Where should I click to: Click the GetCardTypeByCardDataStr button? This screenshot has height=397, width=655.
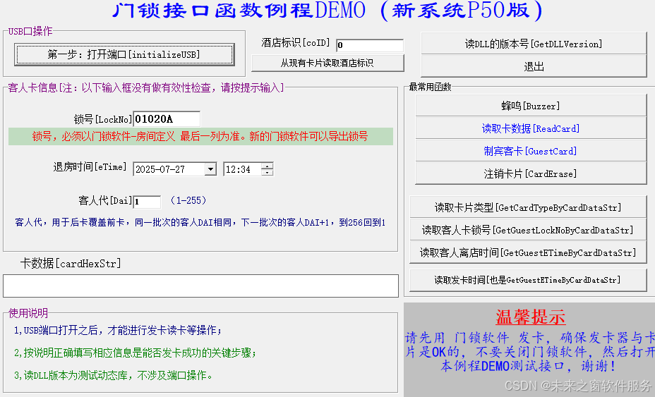pos(528,207)
